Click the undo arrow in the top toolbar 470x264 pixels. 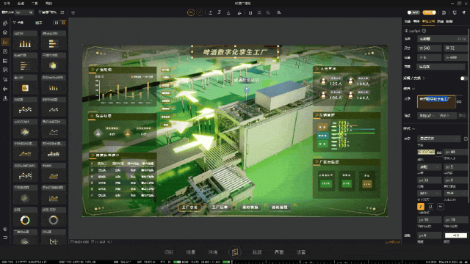[x=191, y=12]
